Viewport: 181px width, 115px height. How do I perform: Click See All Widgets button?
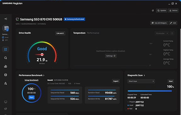159,23
